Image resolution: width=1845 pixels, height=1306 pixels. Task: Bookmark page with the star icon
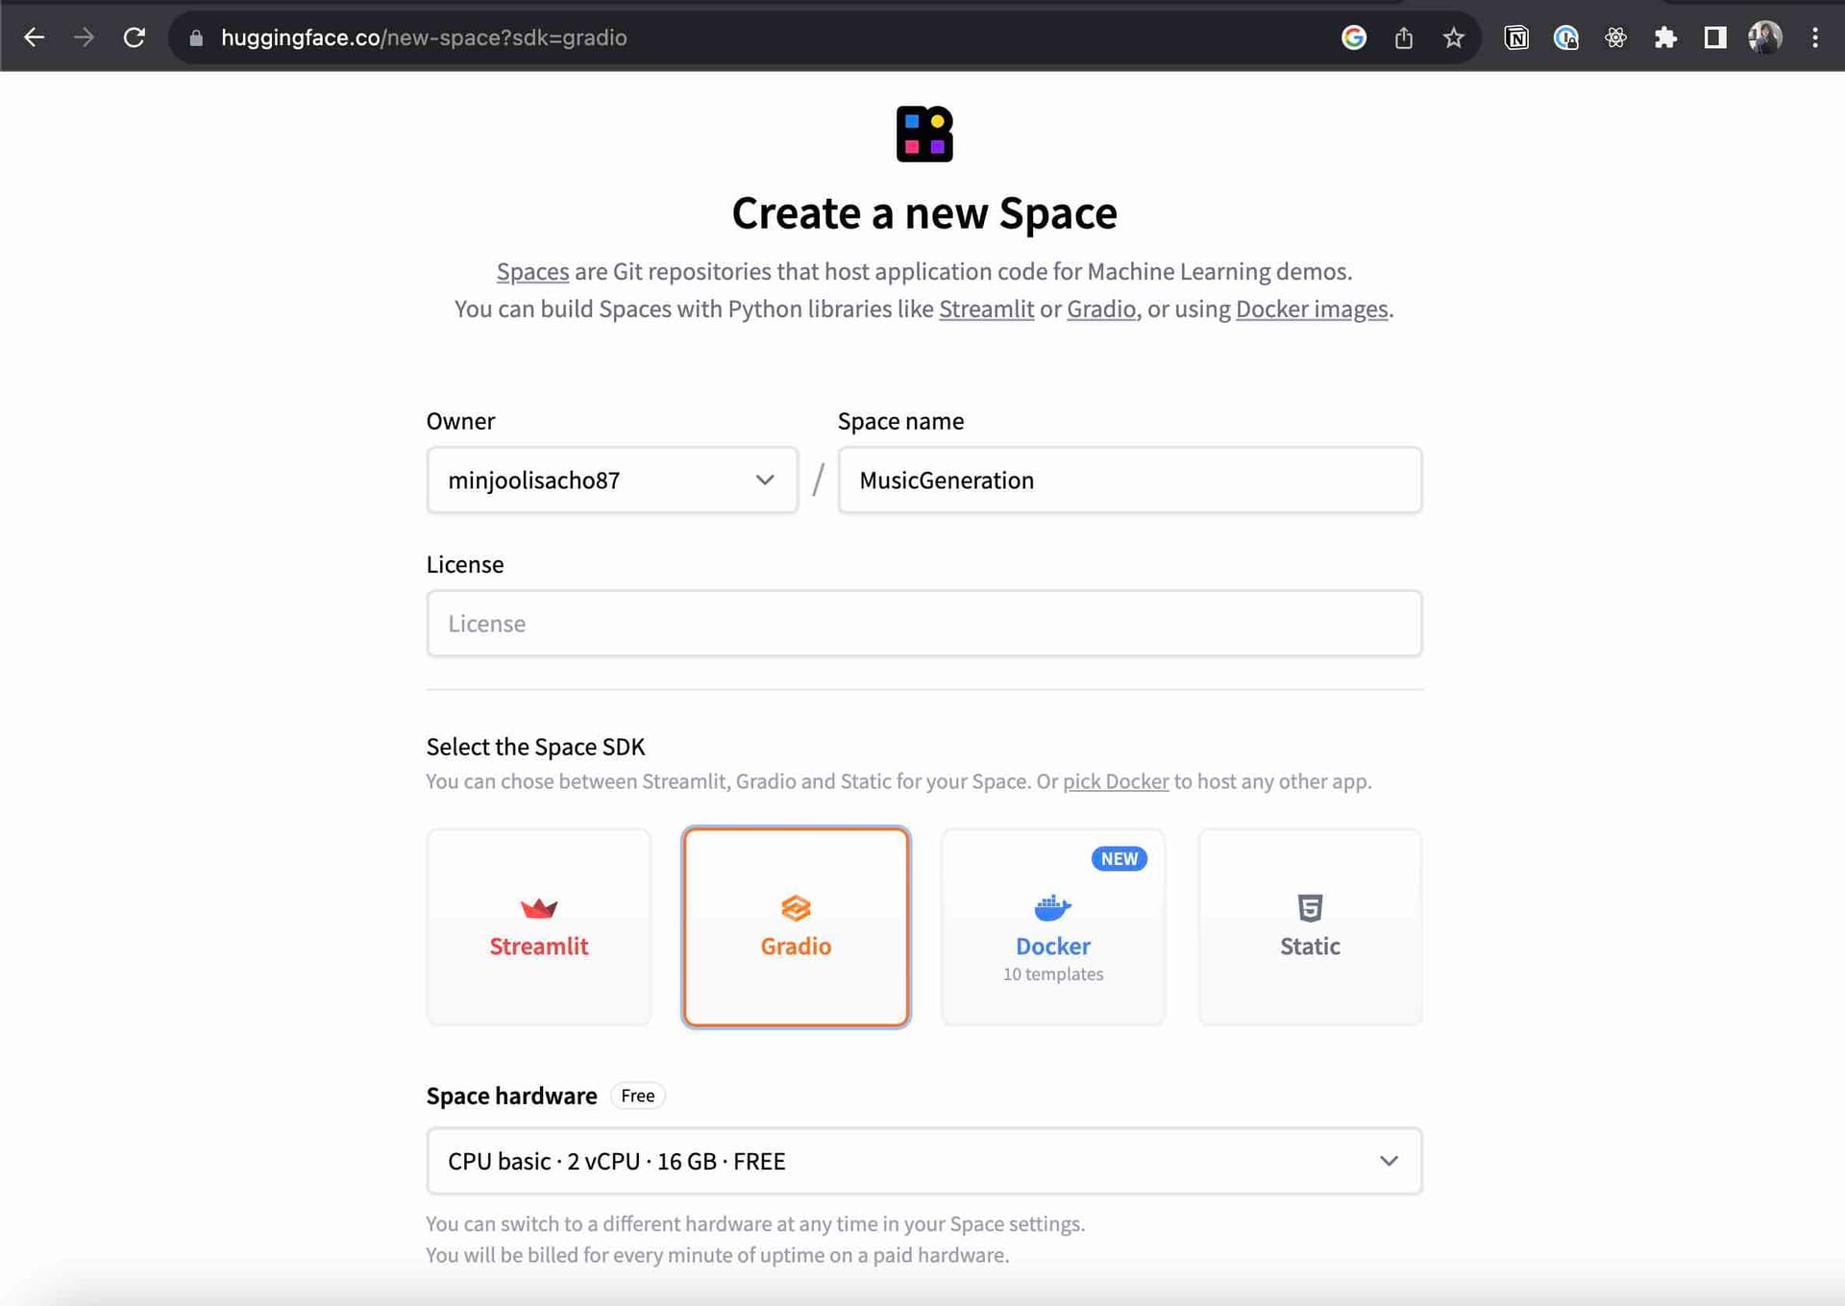click(x=1453, y=37)
